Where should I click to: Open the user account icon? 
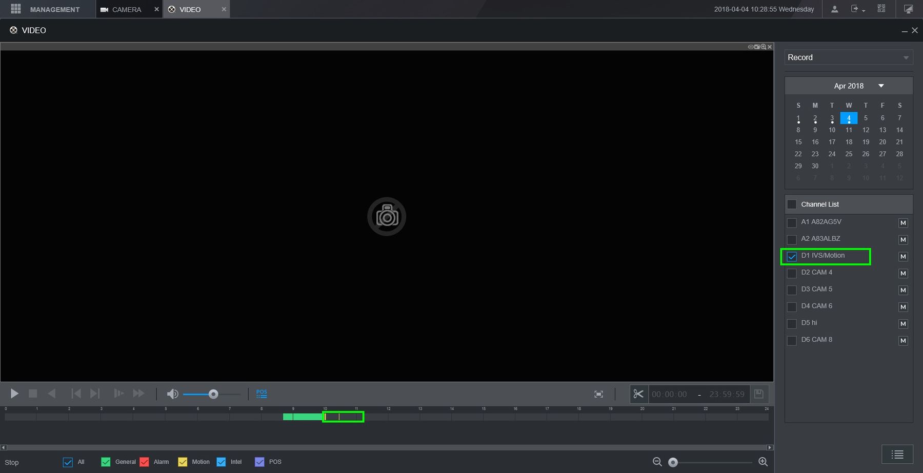[x=835, y=9]
